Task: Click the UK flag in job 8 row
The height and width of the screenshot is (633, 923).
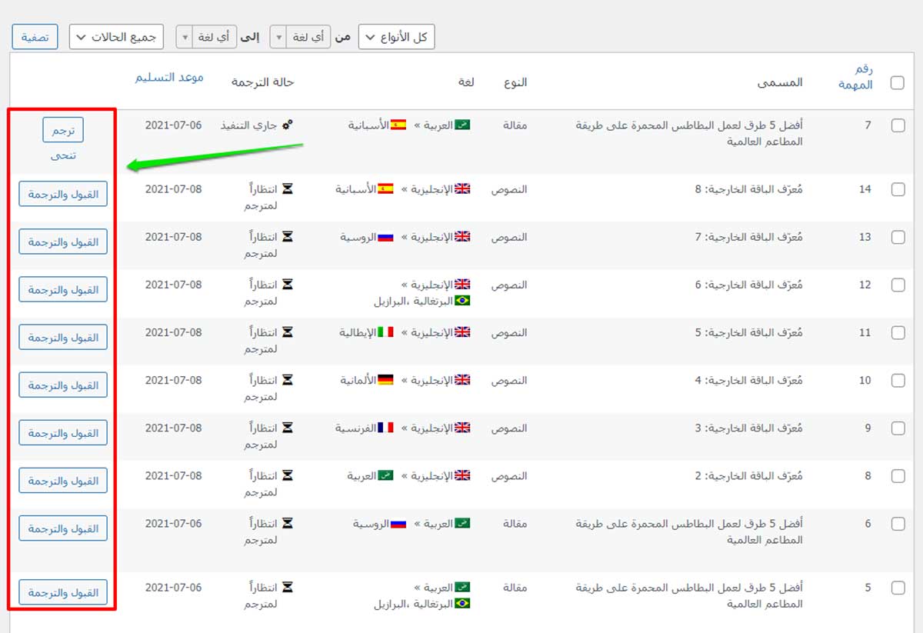Action: (x=462, y=475)
